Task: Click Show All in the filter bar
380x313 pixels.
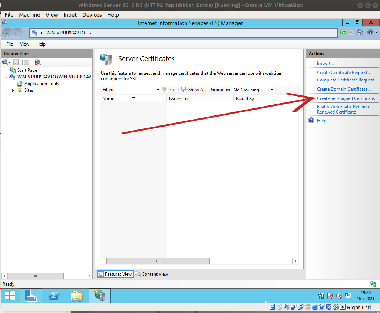Action: click(x=194, y=90)
